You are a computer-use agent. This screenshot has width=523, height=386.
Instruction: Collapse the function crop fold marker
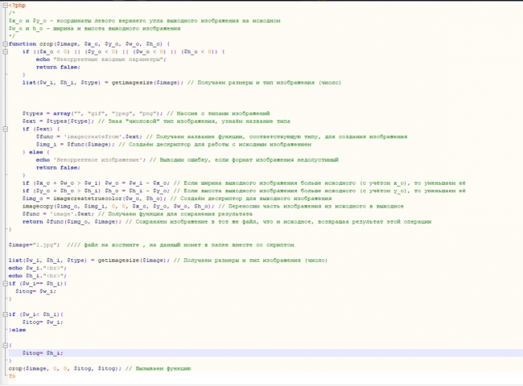[5, 44]
